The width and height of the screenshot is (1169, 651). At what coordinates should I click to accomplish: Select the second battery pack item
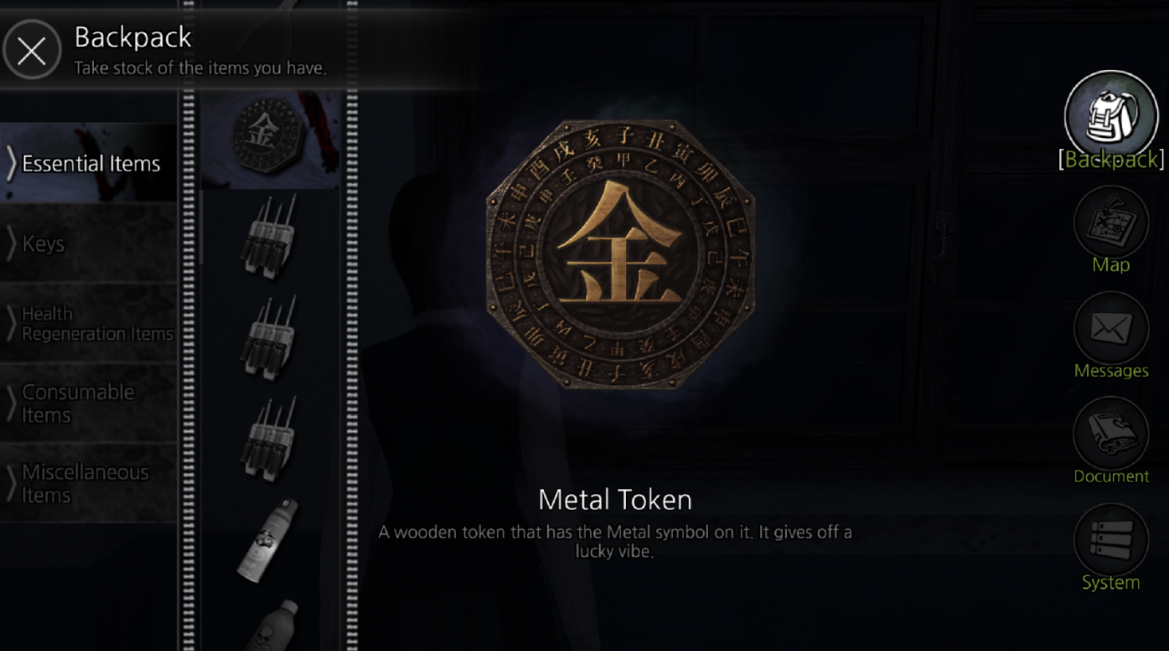(270, 337)
